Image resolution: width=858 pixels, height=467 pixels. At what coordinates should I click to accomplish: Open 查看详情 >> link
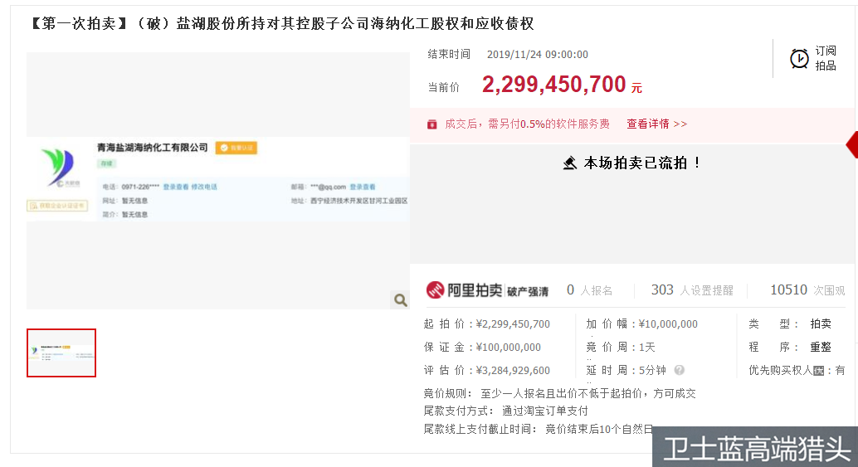point(656,124)
